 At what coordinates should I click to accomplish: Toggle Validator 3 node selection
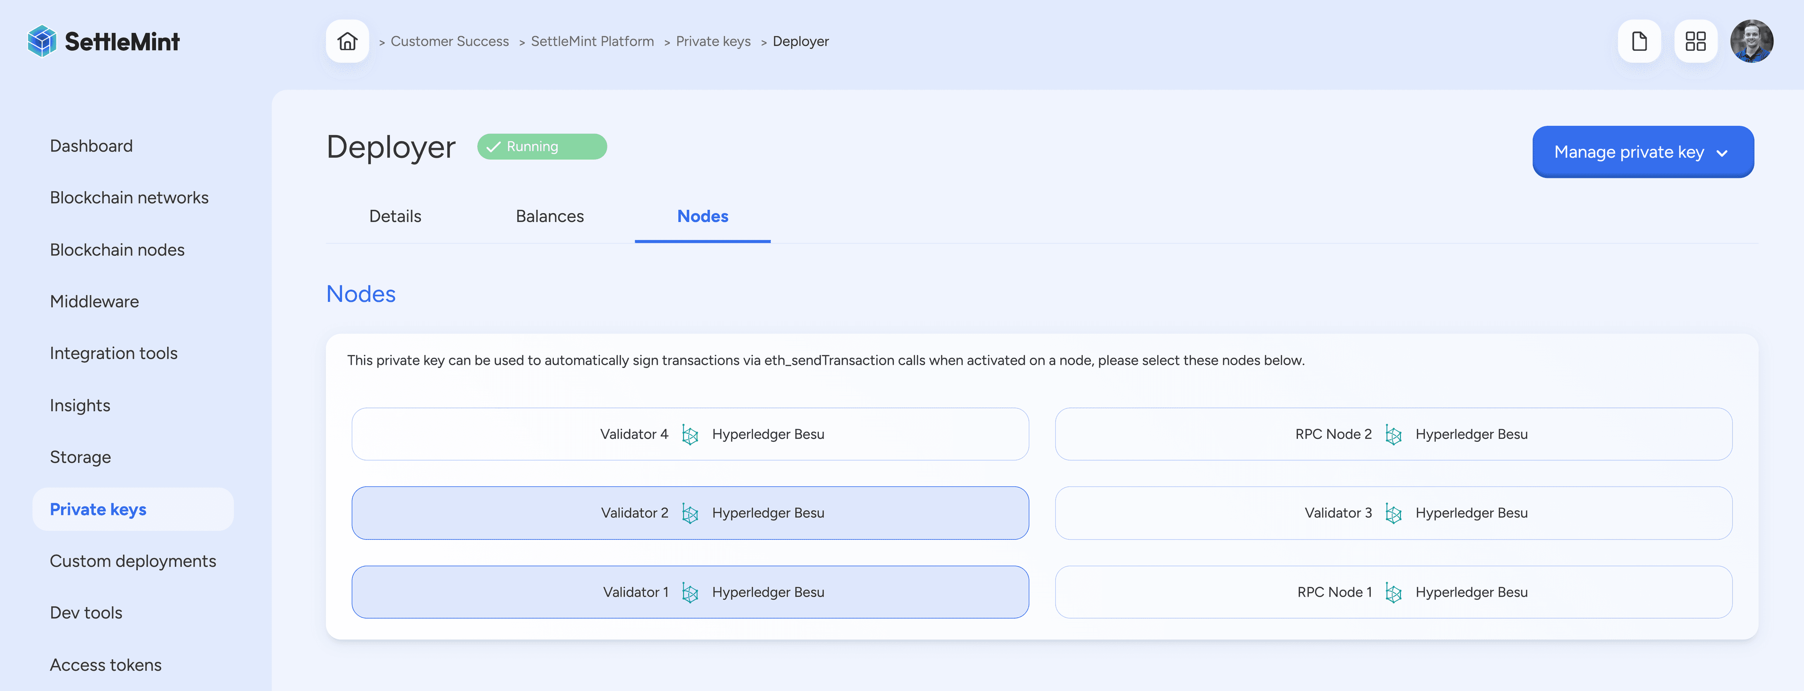click(1393, 513)
